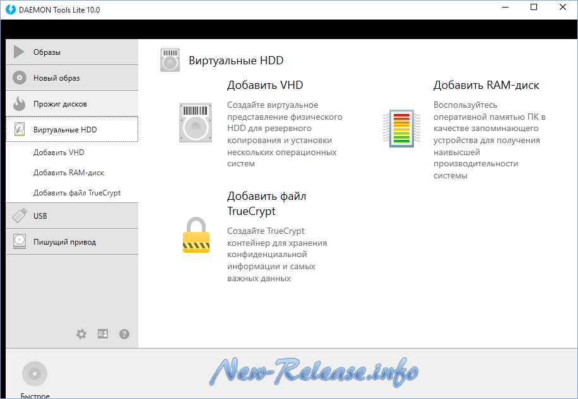This screenshot has width=578, height=399.
Task: Click the Новый образ disc icon
Action: point(19,78)
